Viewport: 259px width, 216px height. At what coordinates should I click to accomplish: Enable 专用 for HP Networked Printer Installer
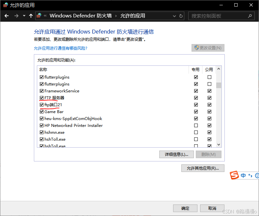(x=196, y=126)
